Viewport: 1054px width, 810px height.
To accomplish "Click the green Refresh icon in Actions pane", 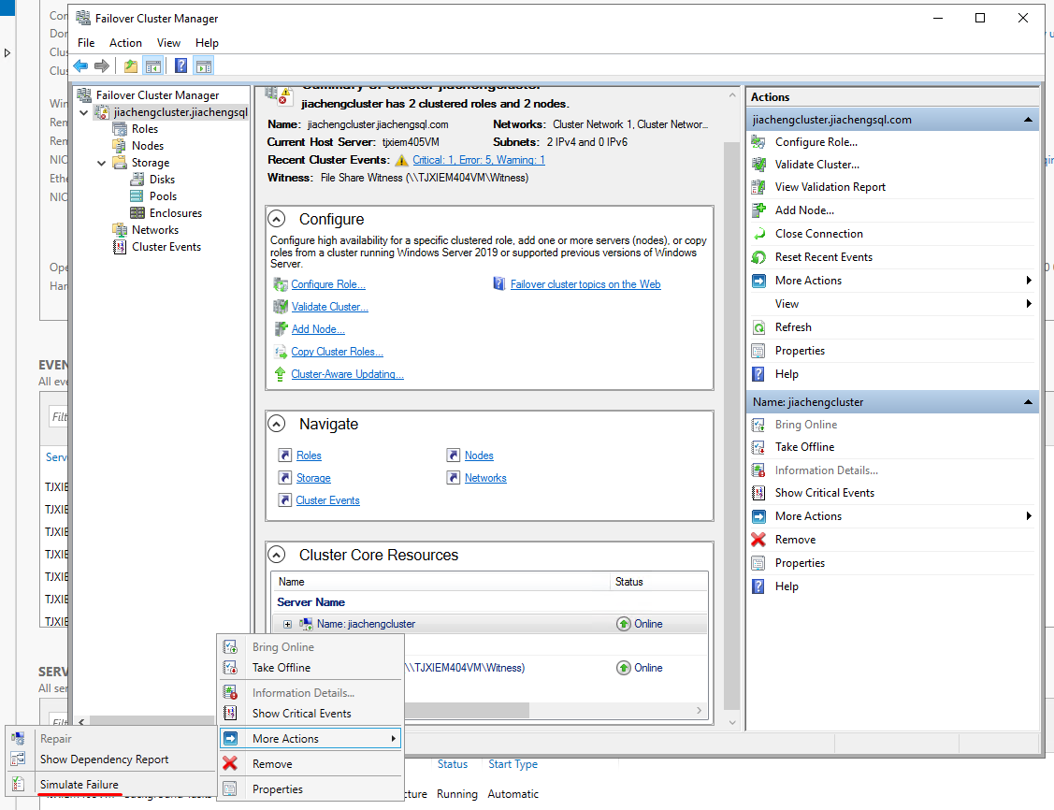I will coord(758,327).
